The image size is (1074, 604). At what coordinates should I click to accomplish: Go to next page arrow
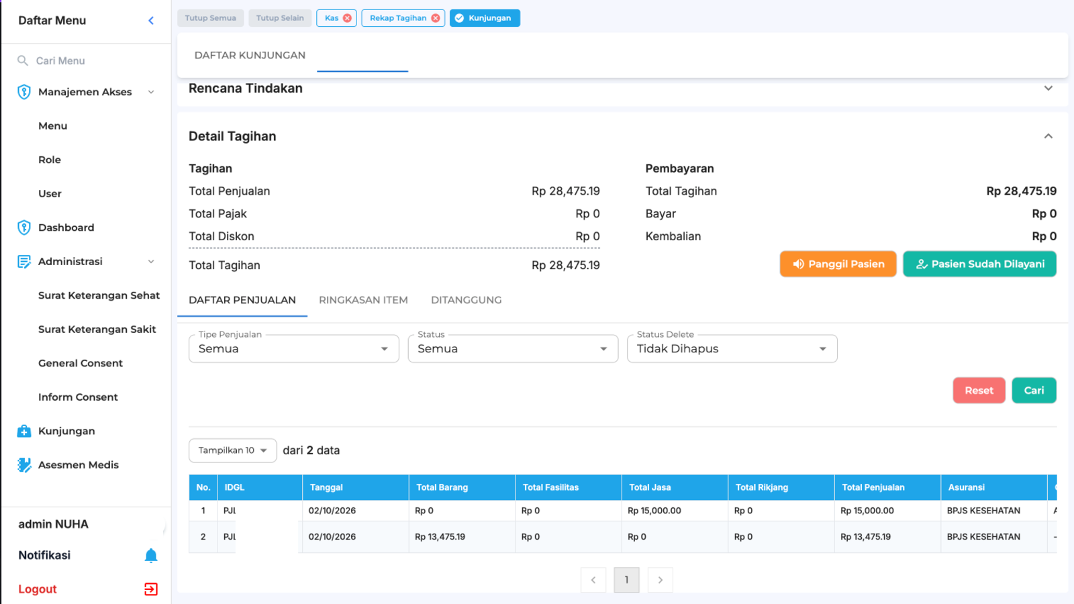[x=661, y=580]
